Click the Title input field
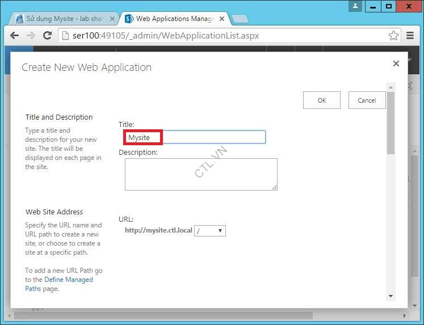This screenshot has width=424, height=325. tap(195, 137)
